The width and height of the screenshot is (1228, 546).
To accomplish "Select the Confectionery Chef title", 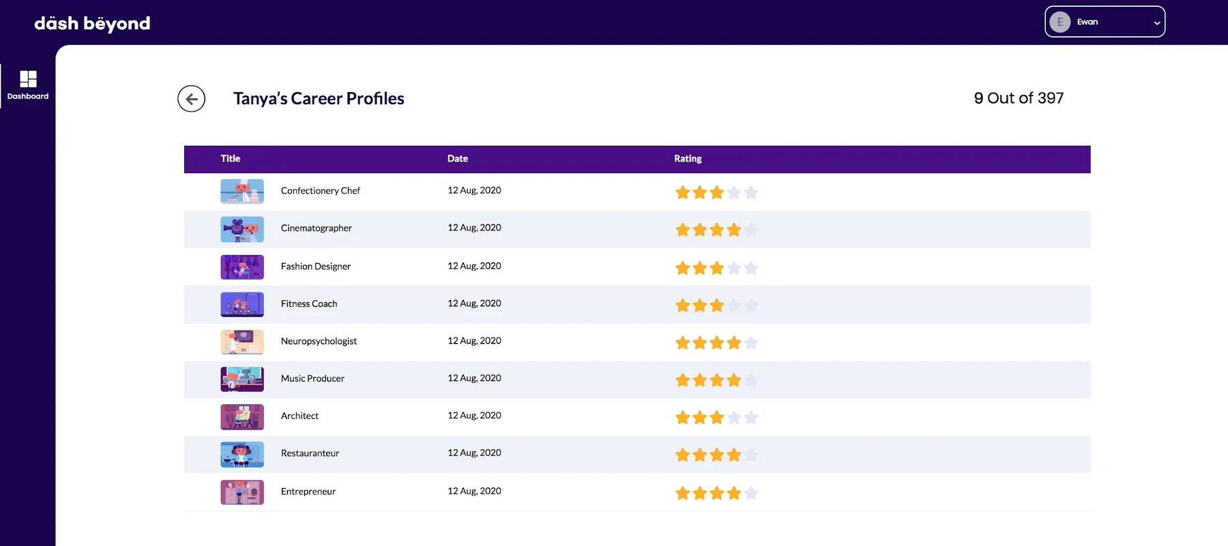I will pyautogui.click(x=321, y=191).
